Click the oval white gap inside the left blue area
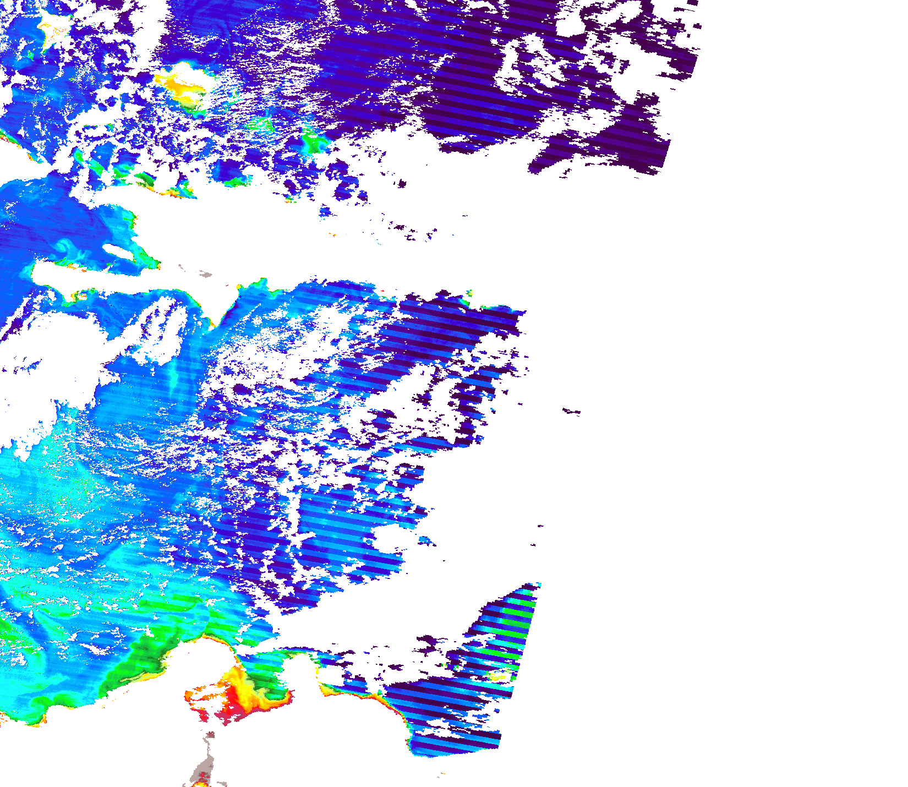Viewport: 908px width, 787px height. coord(119,252)
